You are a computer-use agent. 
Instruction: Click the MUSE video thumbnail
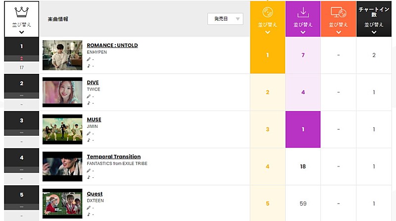point(62,129)
